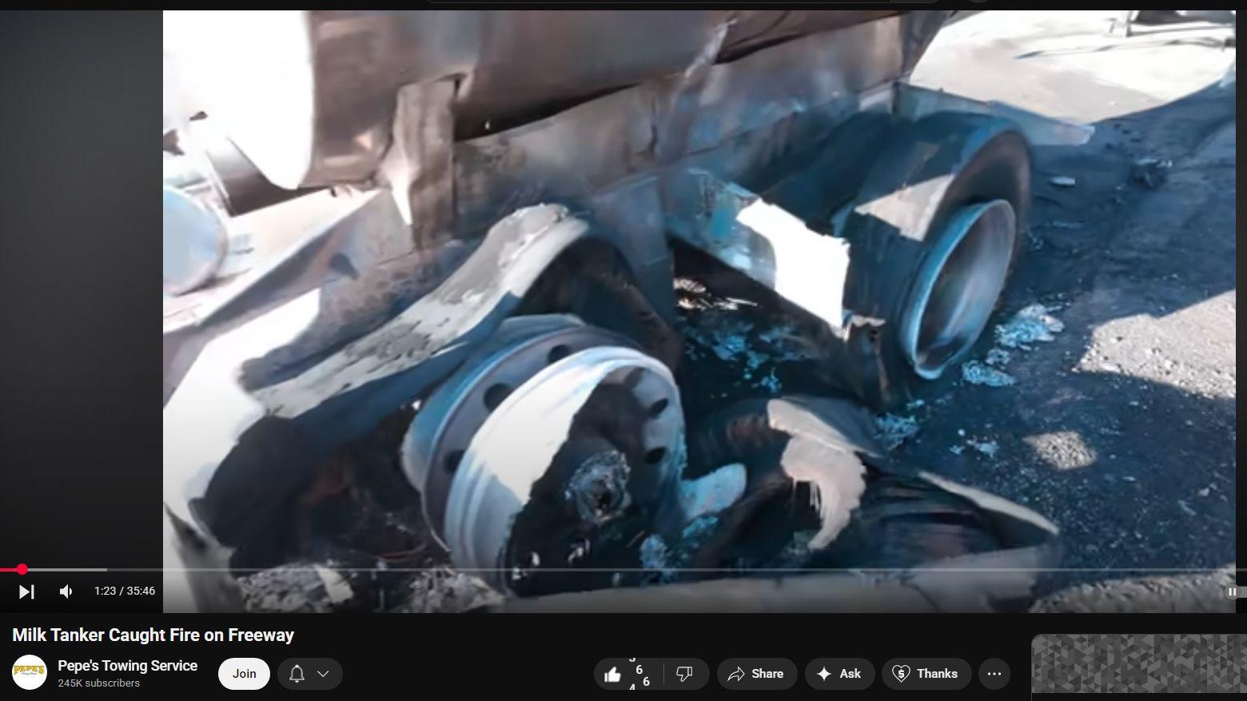Viewport: 1247px width, 701px height.
Task: Open Pepe's Towing Service channel avatar
Action: click(30, 673)
